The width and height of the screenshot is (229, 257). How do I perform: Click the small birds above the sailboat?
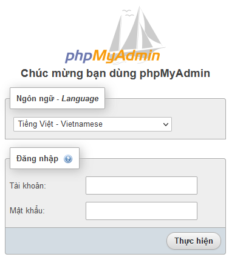tap(128, 13)
